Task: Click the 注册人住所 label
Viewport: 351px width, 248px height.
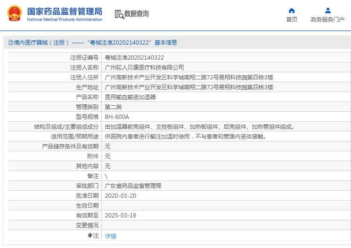Action: coord(84,77)
